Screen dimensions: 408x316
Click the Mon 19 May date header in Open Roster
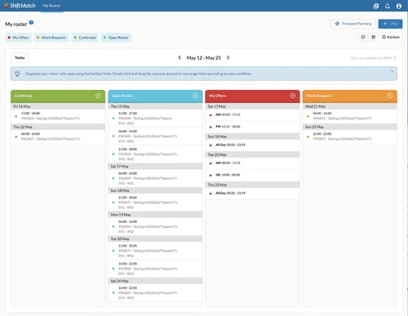point(155,215)
